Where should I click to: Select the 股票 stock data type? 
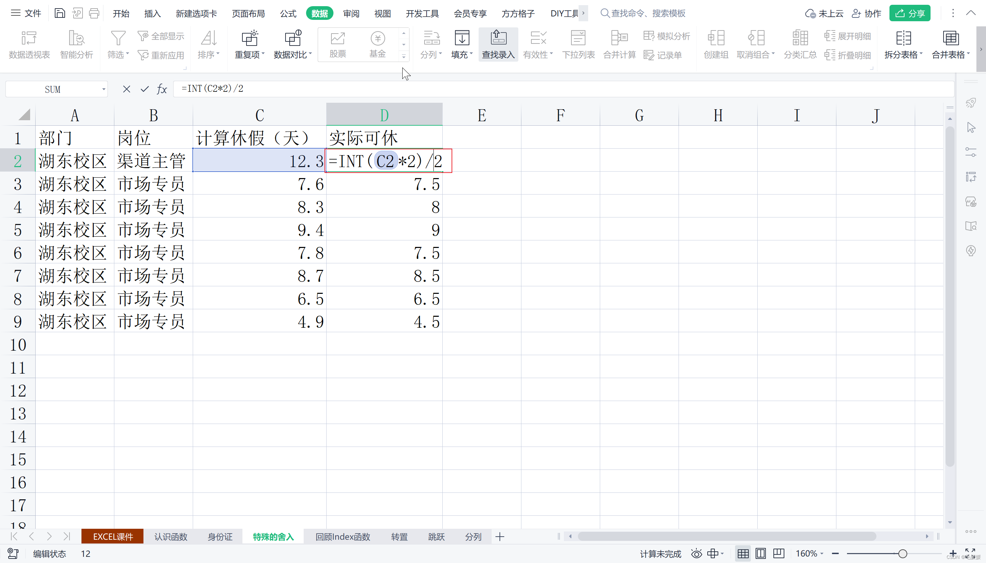click(x=338, y=45)
